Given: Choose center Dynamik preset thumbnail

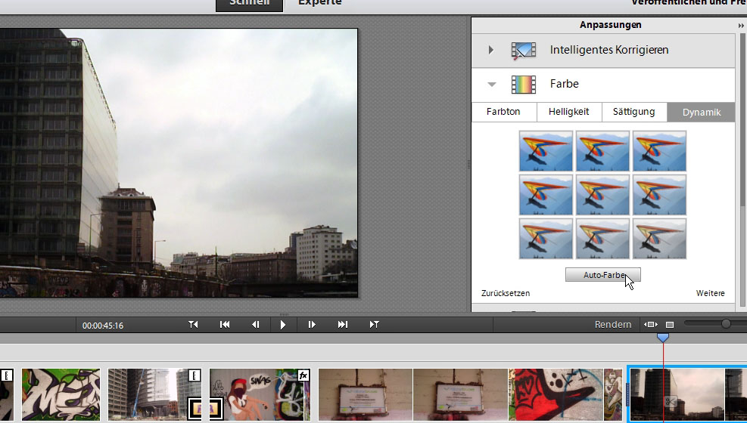Looking at the screenshot, I should (602, 195).
